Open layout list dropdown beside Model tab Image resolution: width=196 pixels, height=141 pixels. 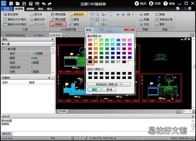coord(178,112)
